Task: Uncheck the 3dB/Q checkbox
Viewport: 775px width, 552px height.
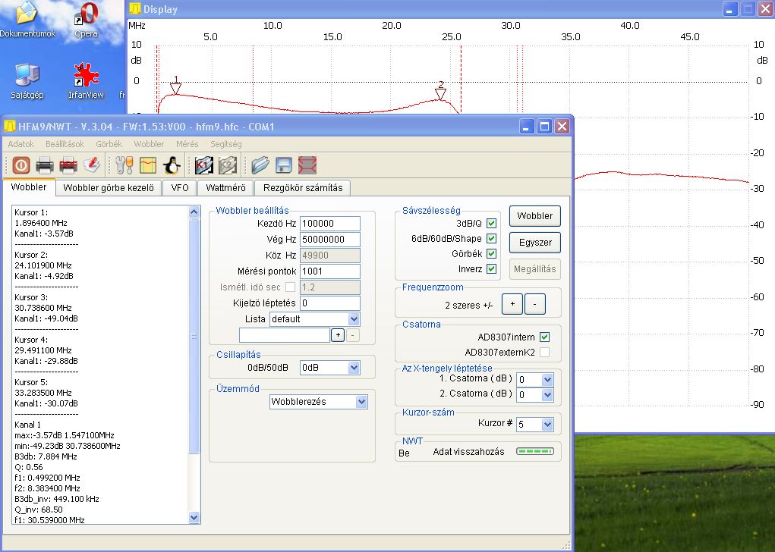Action: point(491,224)
